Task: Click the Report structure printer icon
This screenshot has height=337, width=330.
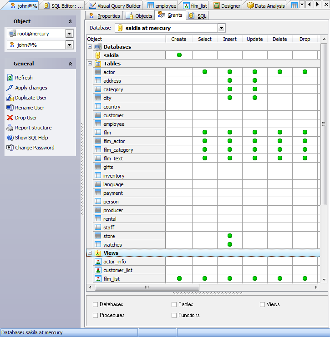Action: pos(10,128)
